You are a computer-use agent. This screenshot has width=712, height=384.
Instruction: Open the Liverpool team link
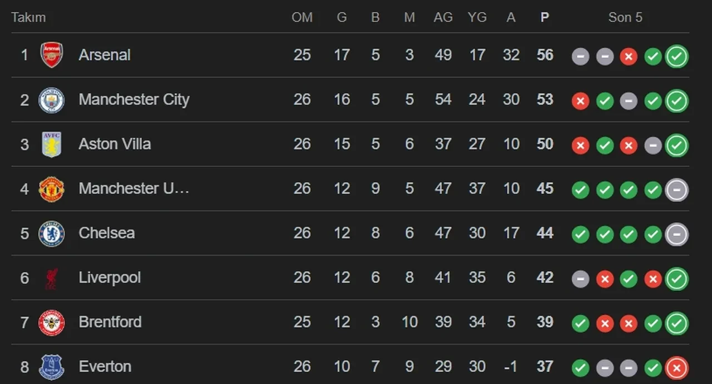pyautogui.click(x=110, y=277)
